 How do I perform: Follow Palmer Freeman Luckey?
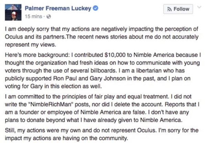[178, 9]
